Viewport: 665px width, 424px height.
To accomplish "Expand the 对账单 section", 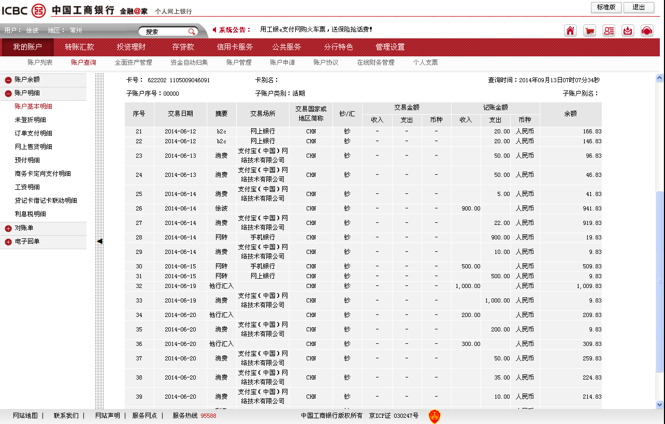I will tap(8, 229).
